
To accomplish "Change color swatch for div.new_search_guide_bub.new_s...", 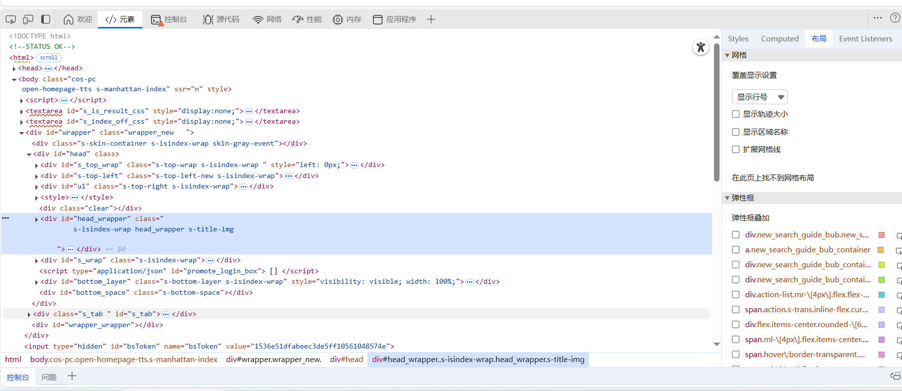I will 882,235.
